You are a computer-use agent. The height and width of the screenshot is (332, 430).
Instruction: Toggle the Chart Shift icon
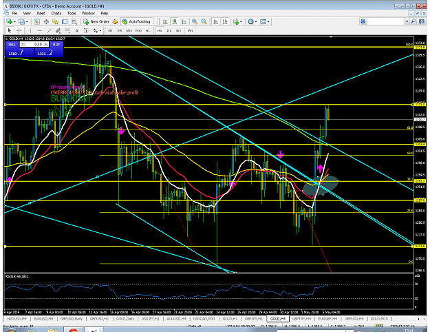[x=225, y=21]
